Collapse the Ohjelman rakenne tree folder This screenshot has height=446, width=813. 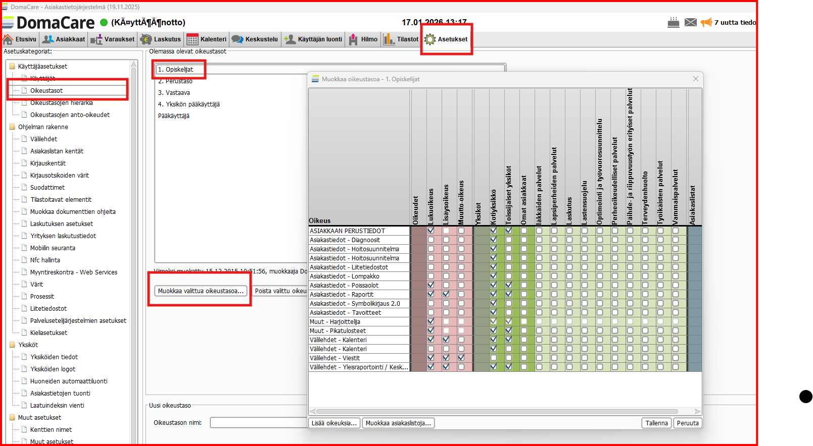12,127
